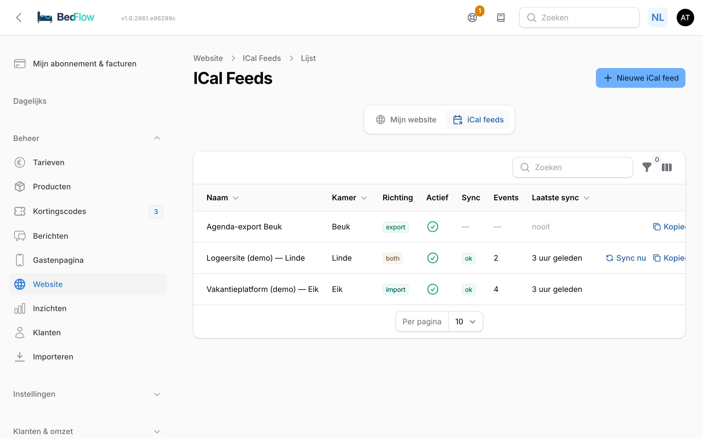Select the iCal feeds tab
Viewport: 703px width, 439px height.
coord(478,120)
